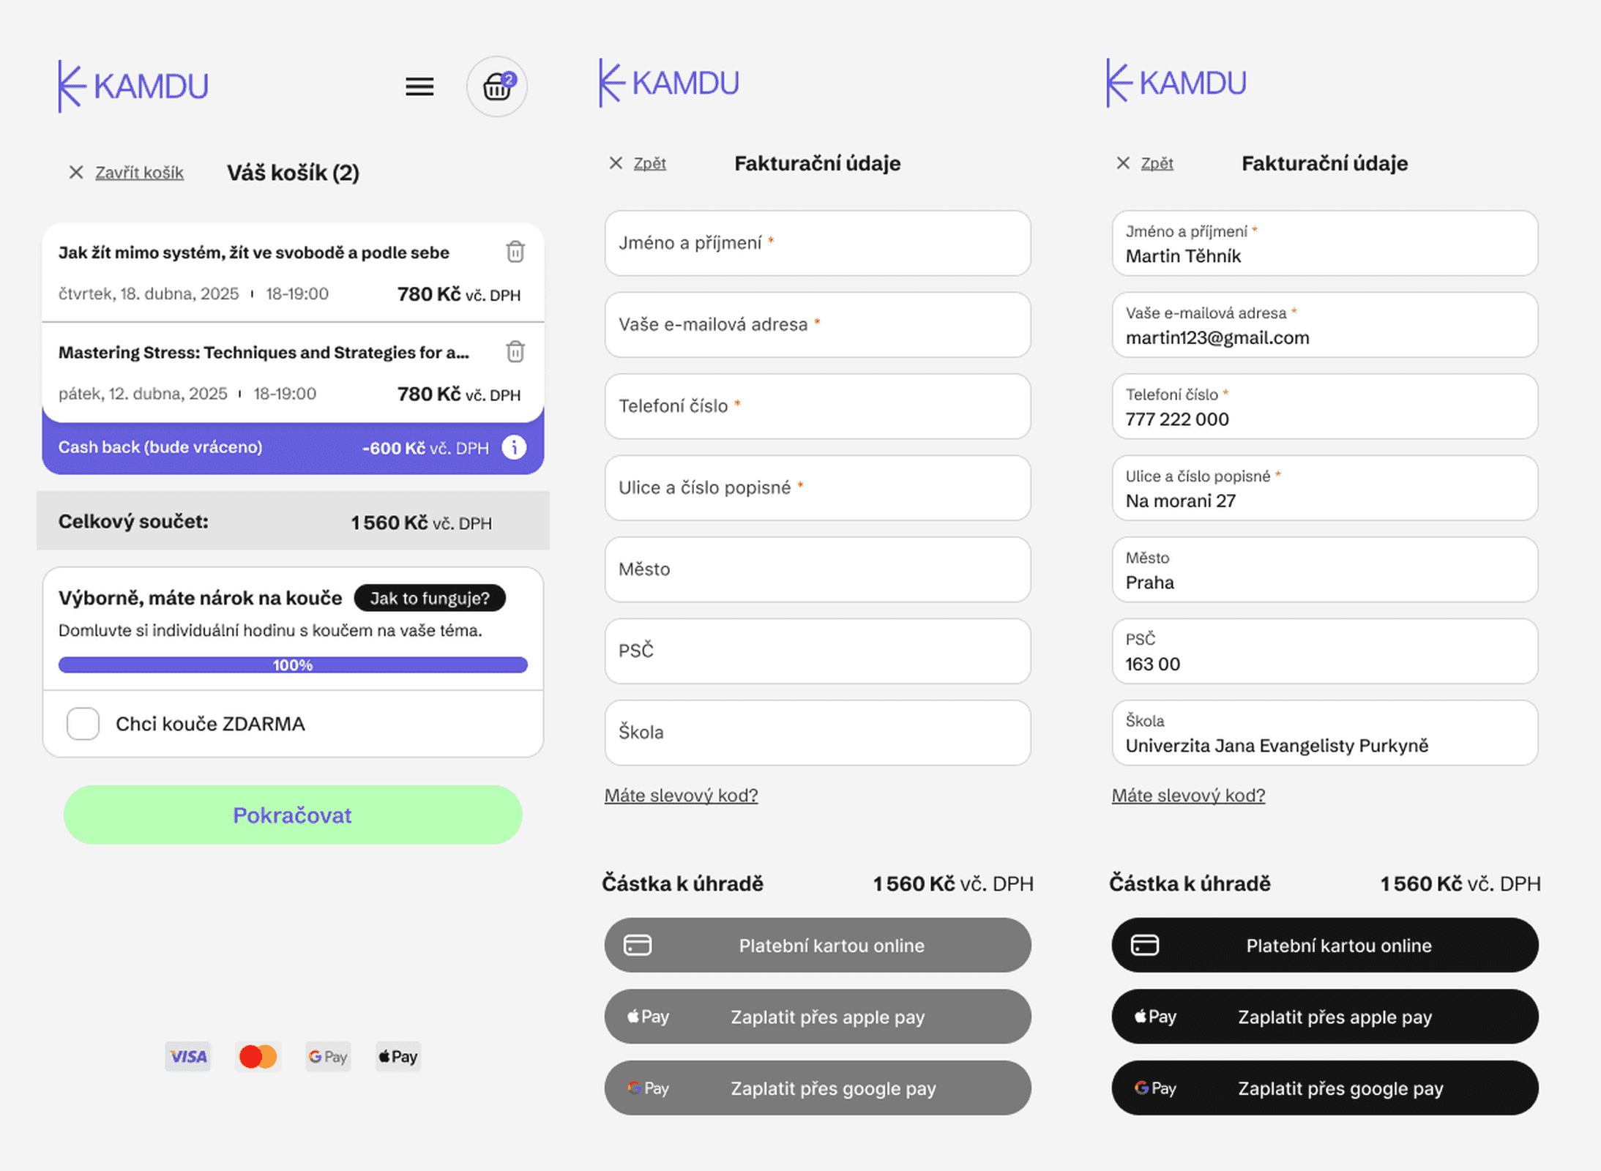
Task: Continue with the Pokračovat button
Action: point(293,815)
